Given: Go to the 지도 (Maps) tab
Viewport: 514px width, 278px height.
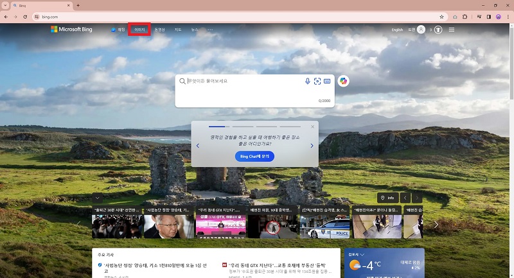Looking at the screenshot, I should [178, 30].
